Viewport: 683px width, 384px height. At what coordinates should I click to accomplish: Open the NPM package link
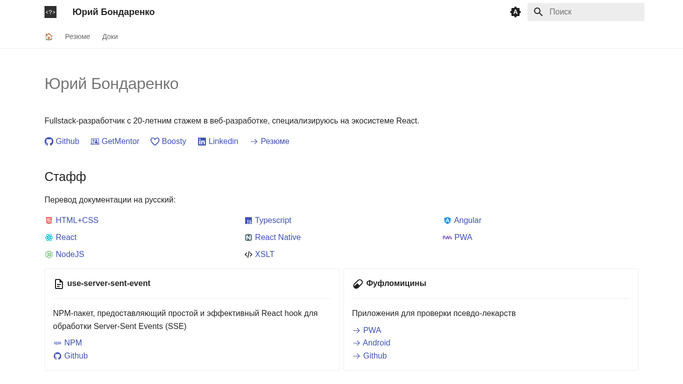[73, 343]
